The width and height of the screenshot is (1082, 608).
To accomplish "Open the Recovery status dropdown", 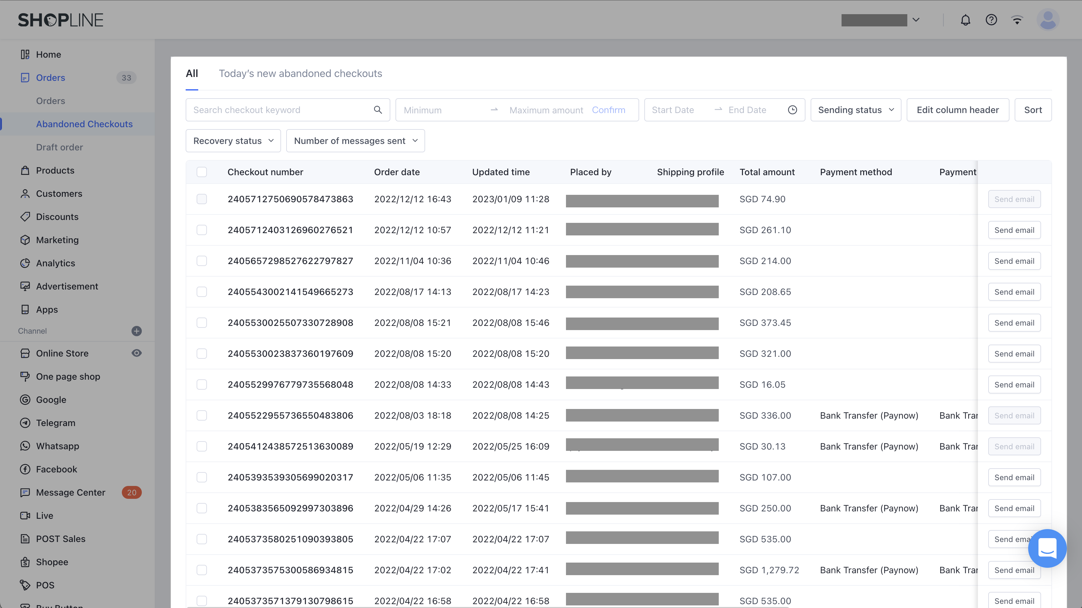I will pyautogui.click(x=233, y=140).
